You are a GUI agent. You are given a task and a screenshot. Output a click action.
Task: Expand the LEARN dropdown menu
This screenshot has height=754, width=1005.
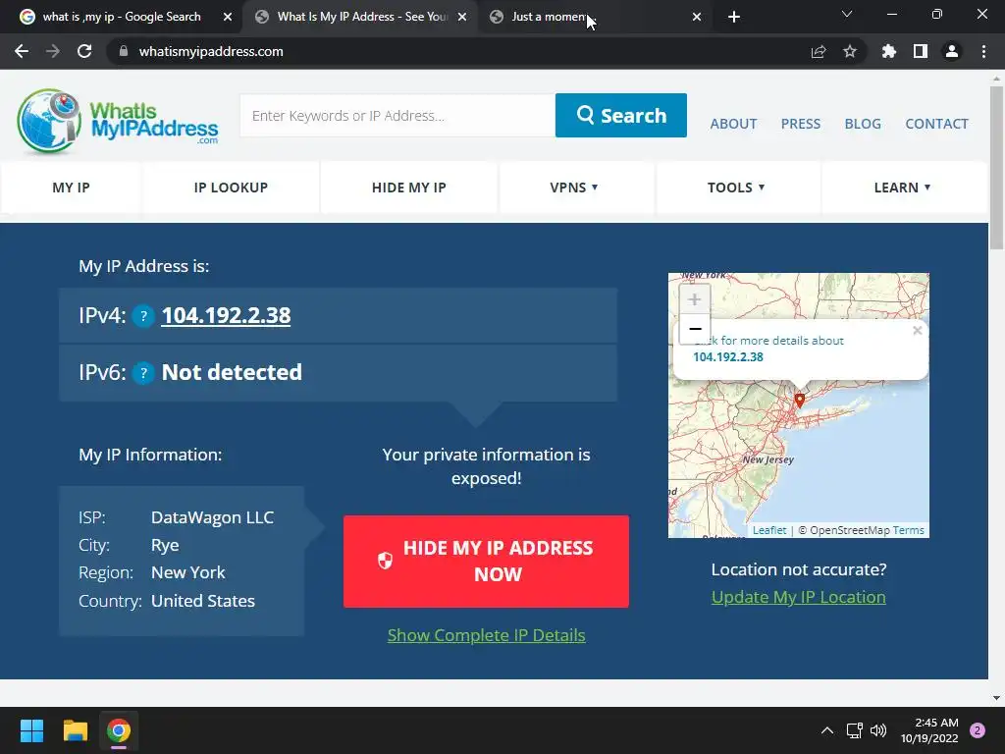(903, 188)
